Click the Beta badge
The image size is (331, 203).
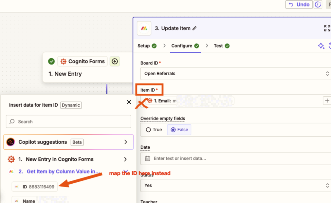click(x=77, y=142)
